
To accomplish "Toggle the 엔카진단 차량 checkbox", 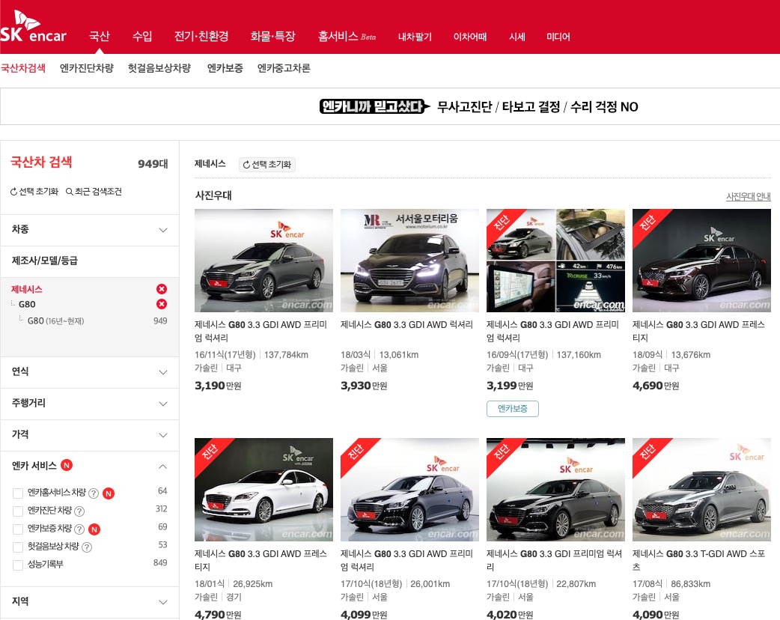I will point(18,511).
